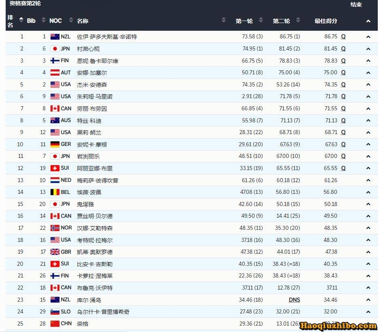Toggle chevron for 库尔·涌岛 row
The width and height of the screenshot is (379, 332).
(x=368, y=300)
